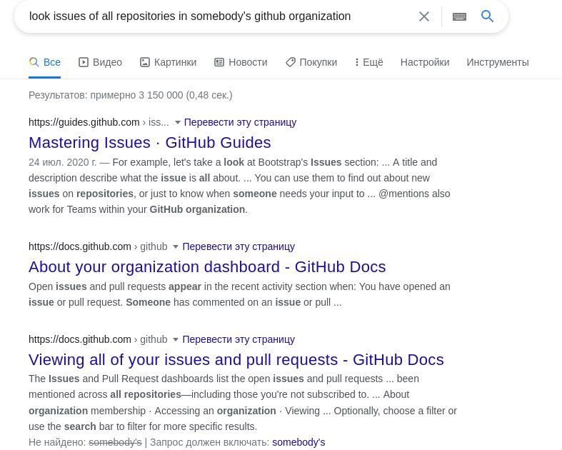Click the results count text Результатов: примерно 3 150 000

click(131, 96)
